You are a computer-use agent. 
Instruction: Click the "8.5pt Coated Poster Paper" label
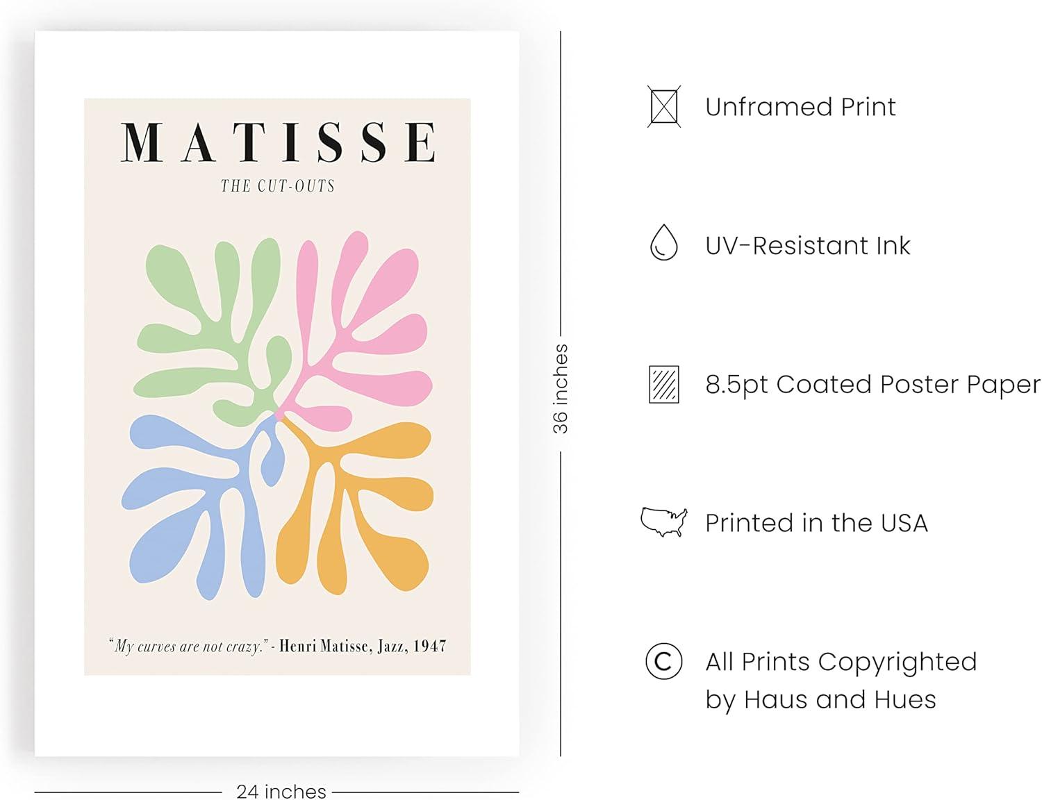point(873,385)
